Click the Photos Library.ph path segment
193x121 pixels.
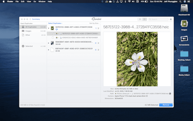tap(123, 94)
